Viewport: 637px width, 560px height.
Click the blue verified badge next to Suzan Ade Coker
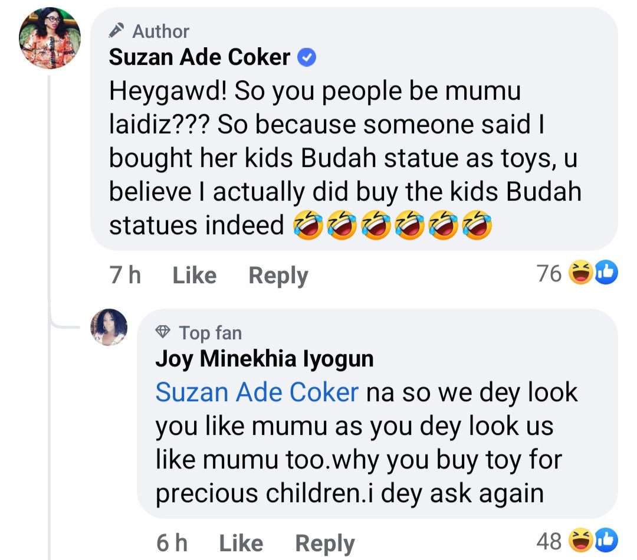click(x=307, y=57)
